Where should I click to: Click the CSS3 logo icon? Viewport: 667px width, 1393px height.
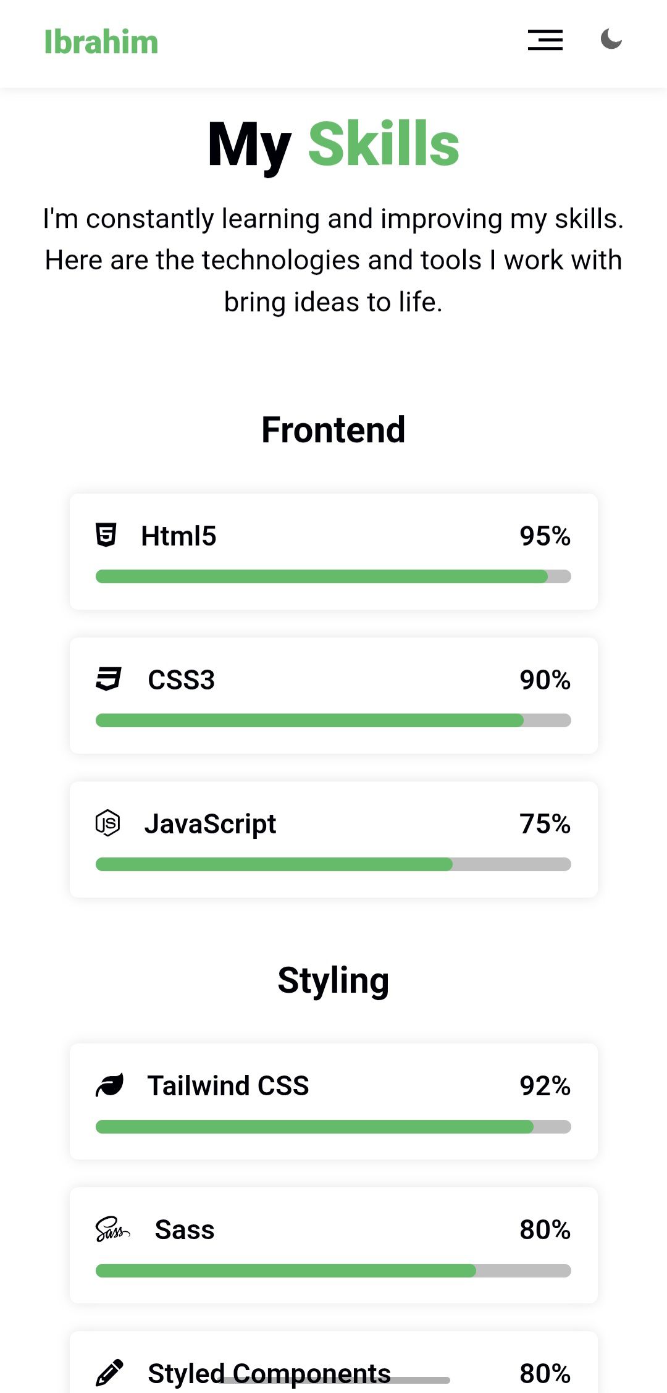(109, 679)
